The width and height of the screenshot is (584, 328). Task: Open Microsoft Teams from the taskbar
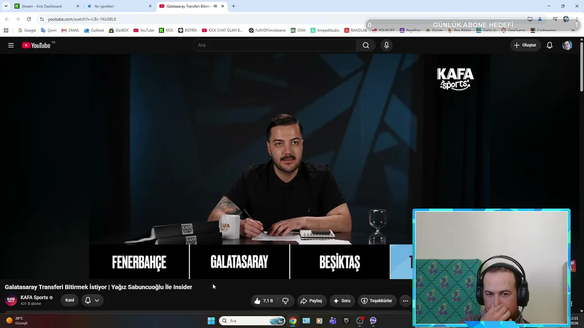click(x=333, y=321)
